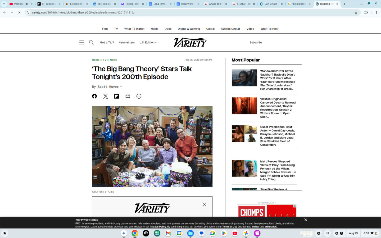Viewport: 381px width, 238px height.
Task: Open Privacy Policy link in banner
Action: tap(158, 227)
